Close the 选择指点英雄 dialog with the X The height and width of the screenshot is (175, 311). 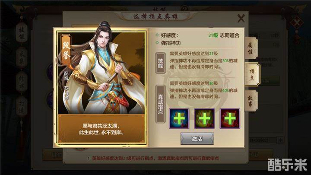pyautogui.click(x=241, y=18)
